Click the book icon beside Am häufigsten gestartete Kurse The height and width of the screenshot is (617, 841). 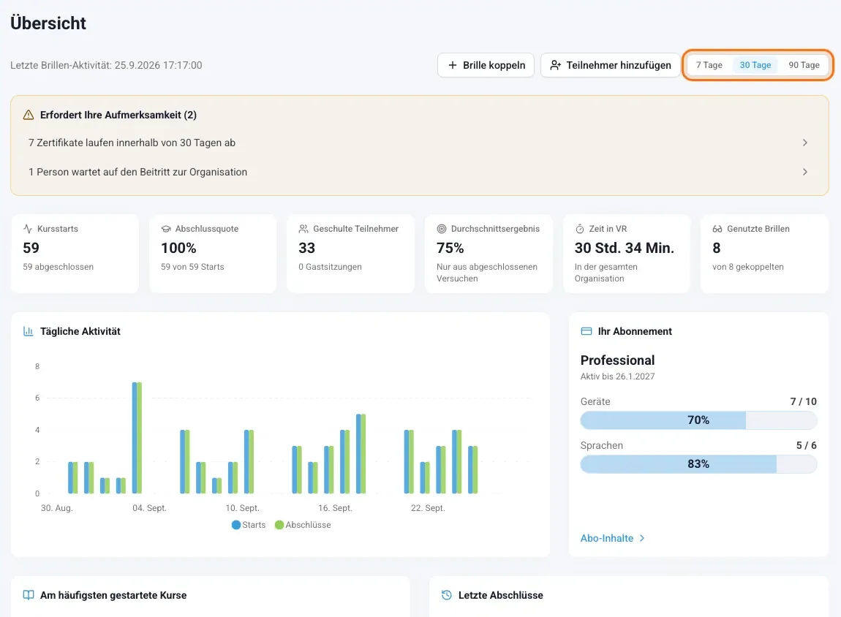(x=29, y=595)
